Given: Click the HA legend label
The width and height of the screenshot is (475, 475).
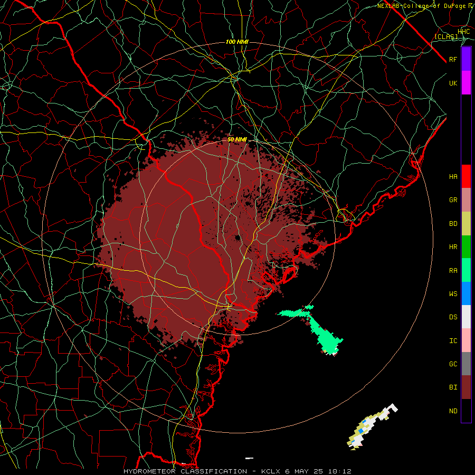Looking at the screenshot, I should coord(453,176).
